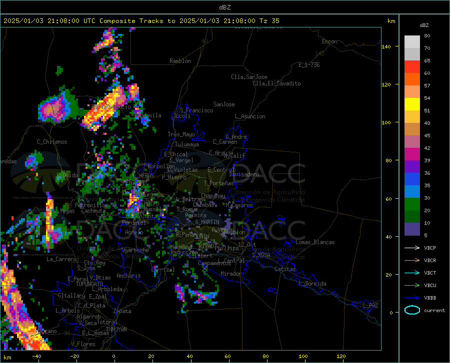Click the L_Dormida label on map
This screenshot has height=363, width=450.
tap(312, 284)
